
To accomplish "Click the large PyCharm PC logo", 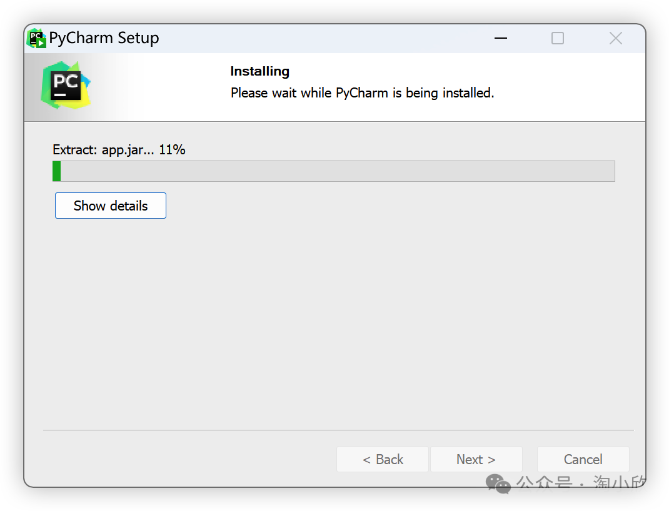I will pyautogui.click(x=66, y=85).
